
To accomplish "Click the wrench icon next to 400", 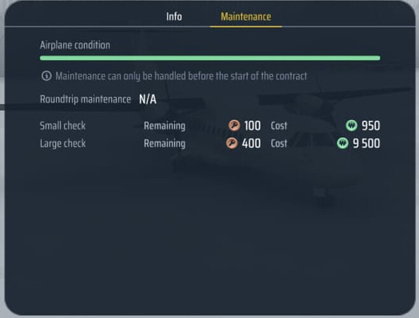I will [x=231, y=143].
